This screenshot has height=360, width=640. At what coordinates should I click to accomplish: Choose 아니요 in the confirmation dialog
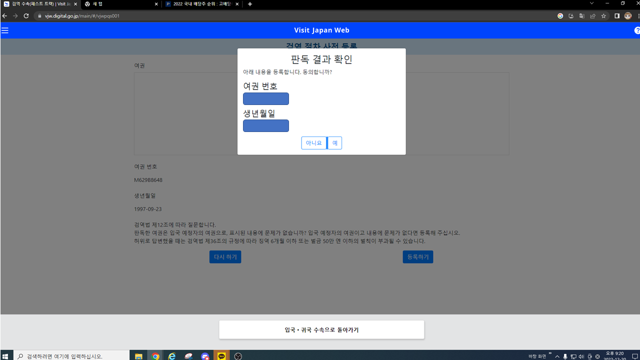pyautogui.click(x=314, y=143)
